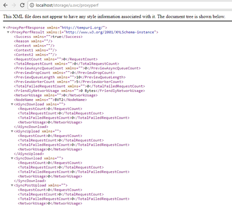
Task: Click the closing ASyncDownload tag
Action: point(31,127)
